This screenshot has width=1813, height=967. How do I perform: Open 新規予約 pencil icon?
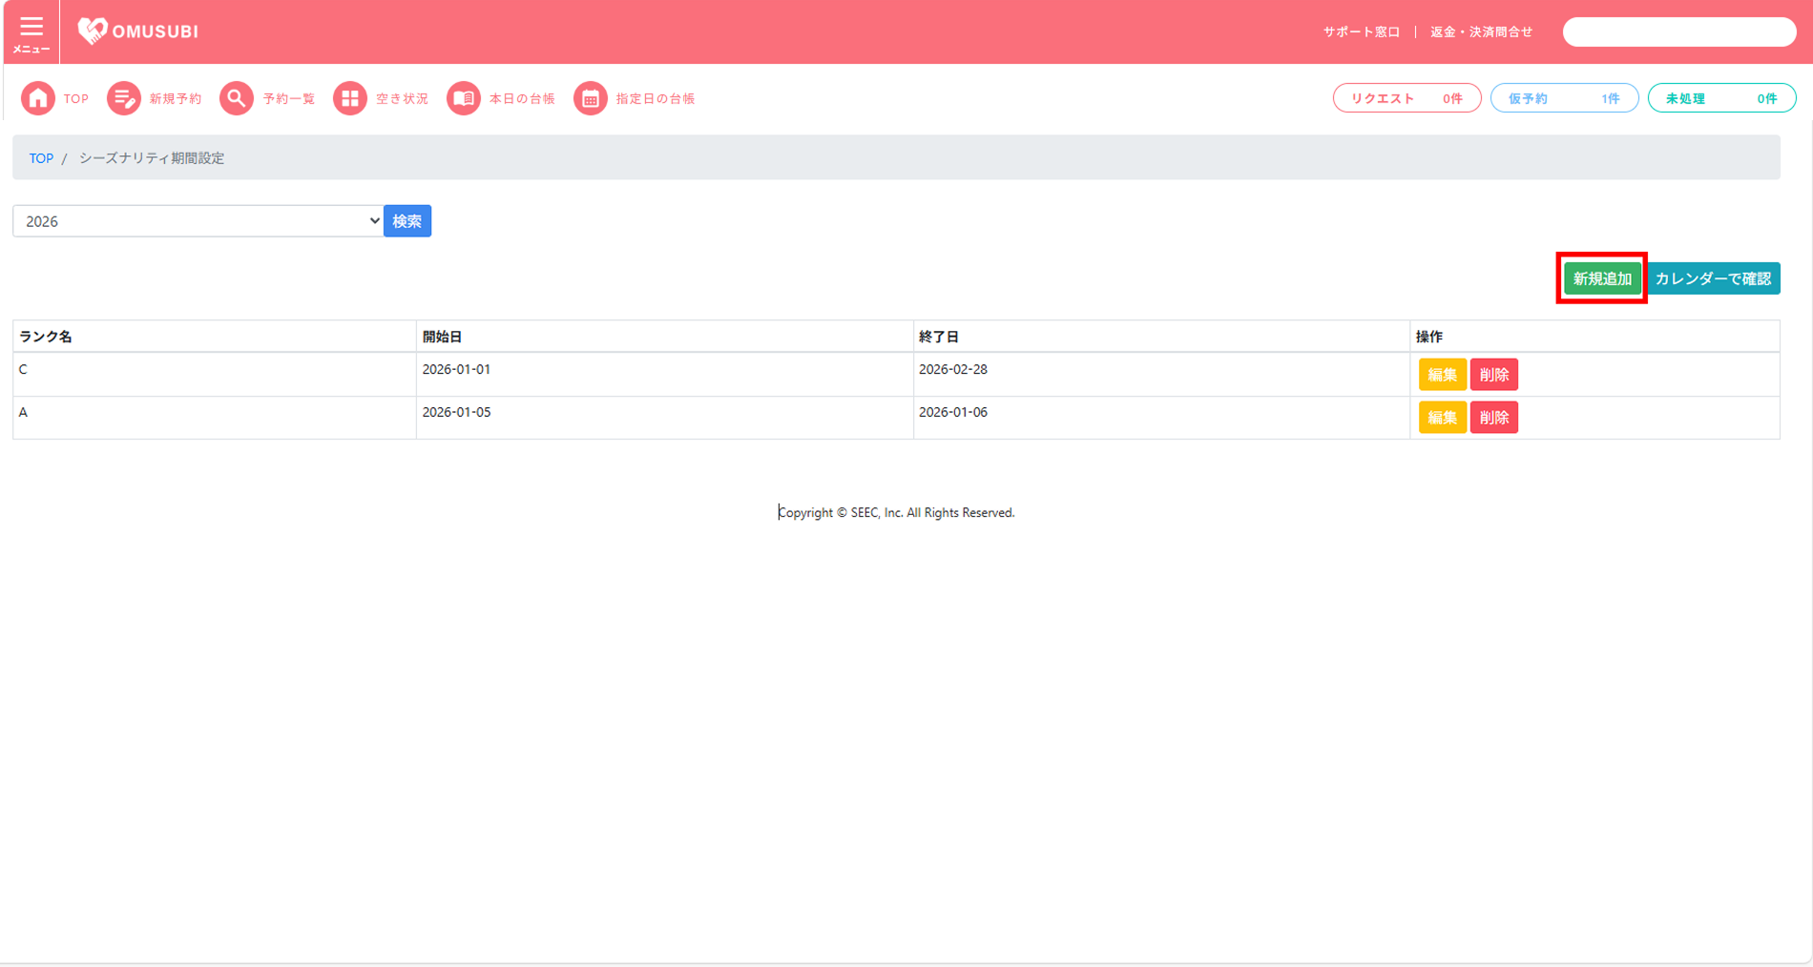(x=123, y=98)
